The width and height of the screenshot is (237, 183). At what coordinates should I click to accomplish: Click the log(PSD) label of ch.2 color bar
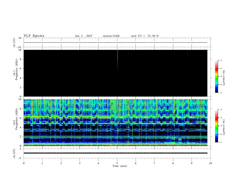click(x=224, y=127)
